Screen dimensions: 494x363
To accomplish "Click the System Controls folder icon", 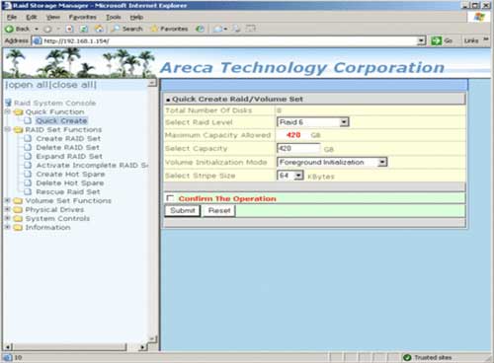I will 18,219.
